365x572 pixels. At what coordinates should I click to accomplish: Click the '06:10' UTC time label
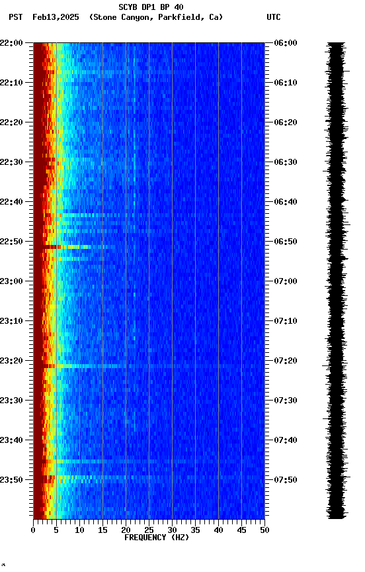click(286, 83)
